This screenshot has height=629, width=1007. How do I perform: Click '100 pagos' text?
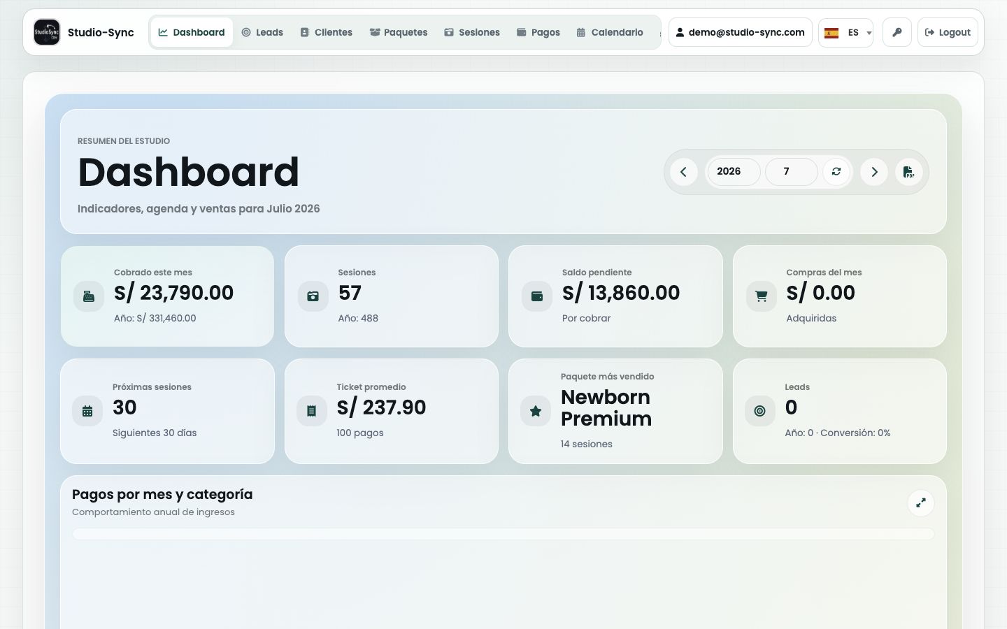tap(360, 433)
